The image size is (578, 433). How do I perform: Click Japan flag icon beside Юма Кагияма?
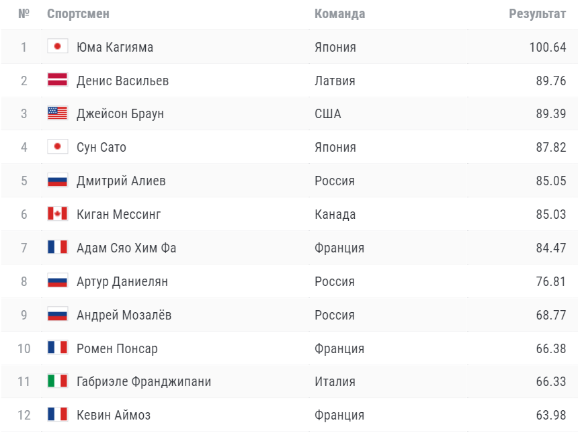tap(57, 47)
